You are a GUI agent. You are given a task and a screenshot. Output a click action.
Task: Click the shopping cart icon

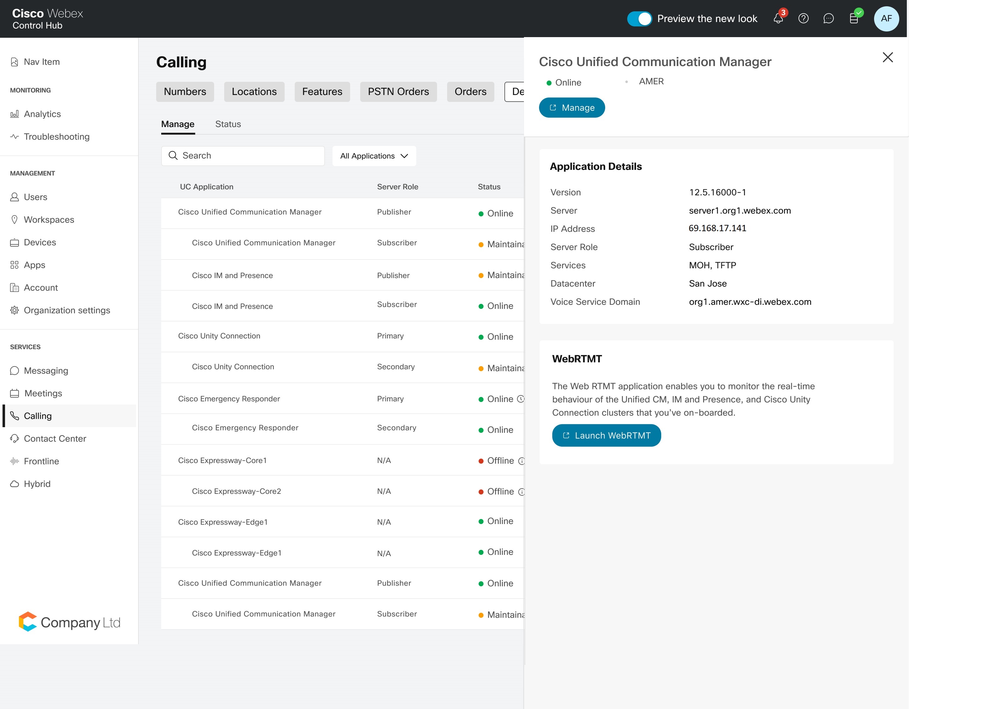coord(854,19)
